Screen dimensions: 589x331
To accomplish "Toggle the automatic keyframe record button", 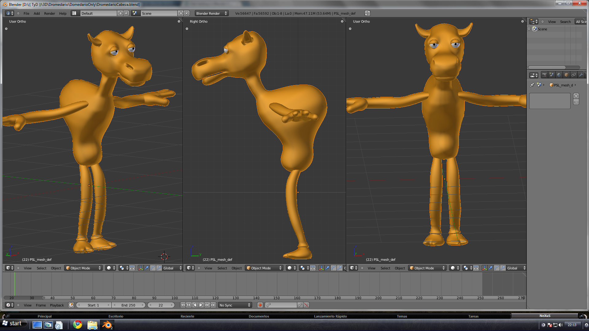I will coord(260,305).
